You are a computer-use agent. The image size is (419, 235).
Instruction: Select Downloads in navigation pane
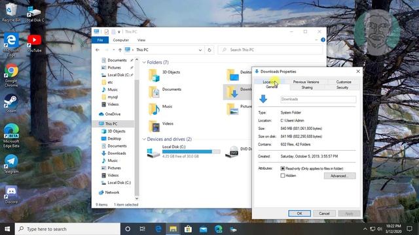click(x=117, y=153)
